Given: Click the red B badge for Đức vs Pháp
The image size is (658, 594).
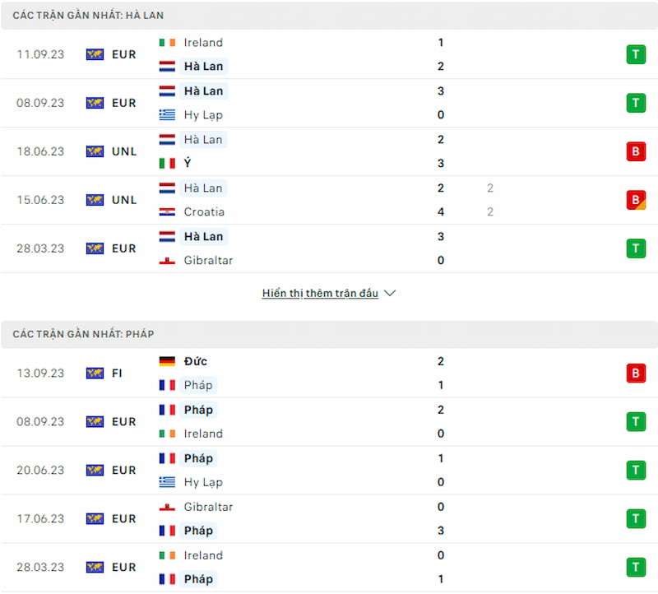Looking at the screenshot, I should click(635, 374).
